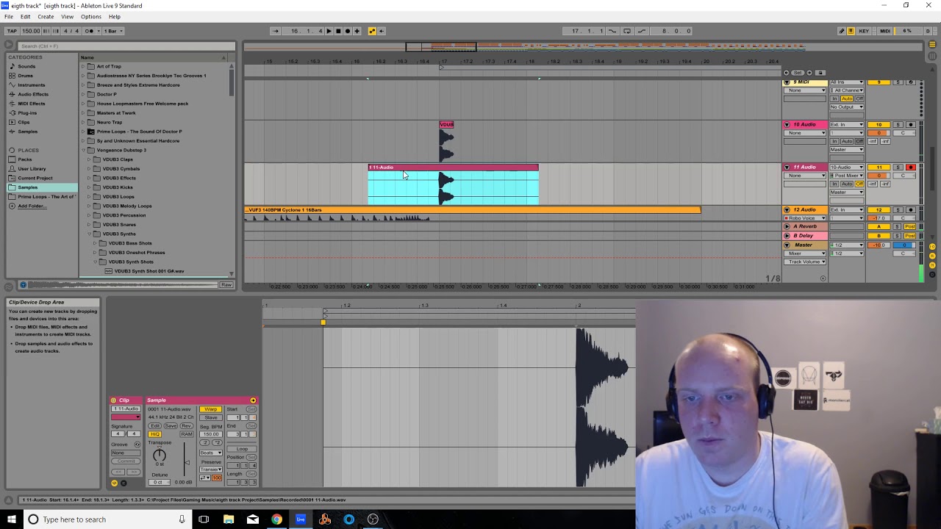Screen dimensions: 941x529
Task: Stop playback with the Stop button
Action: 338,31
